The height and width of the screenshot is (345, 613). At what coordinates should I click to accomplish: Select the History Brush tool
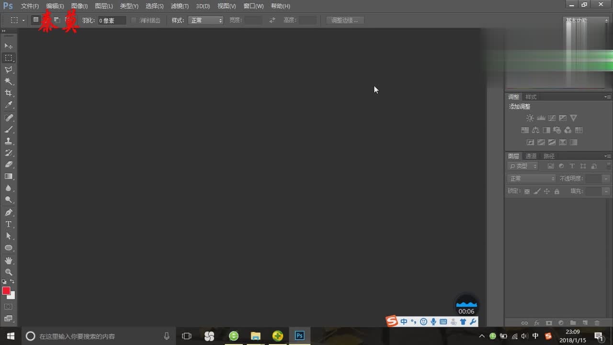(x=9, y=153)
